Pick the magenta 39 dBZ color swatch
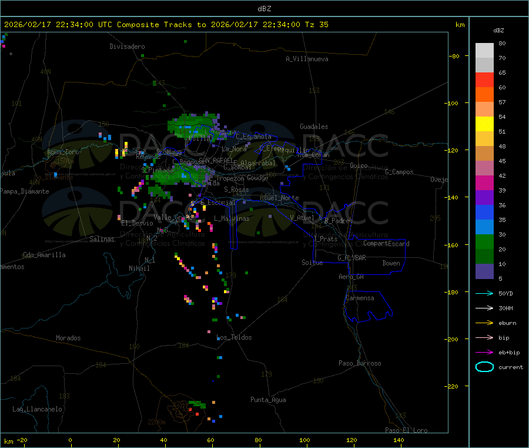The width and height of the screenshot is (529, 448). (484, 182)
